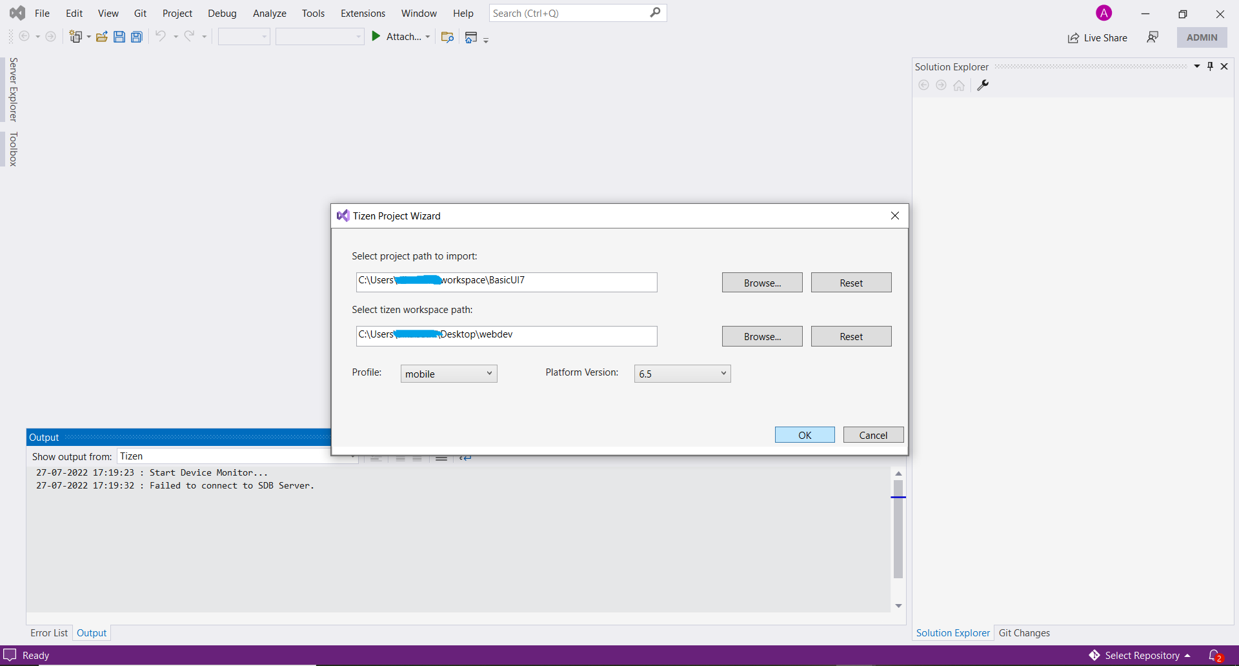The width and height of the screenshot is (1239, 666).
Task: Save the current file
Action: coord(119,37)
